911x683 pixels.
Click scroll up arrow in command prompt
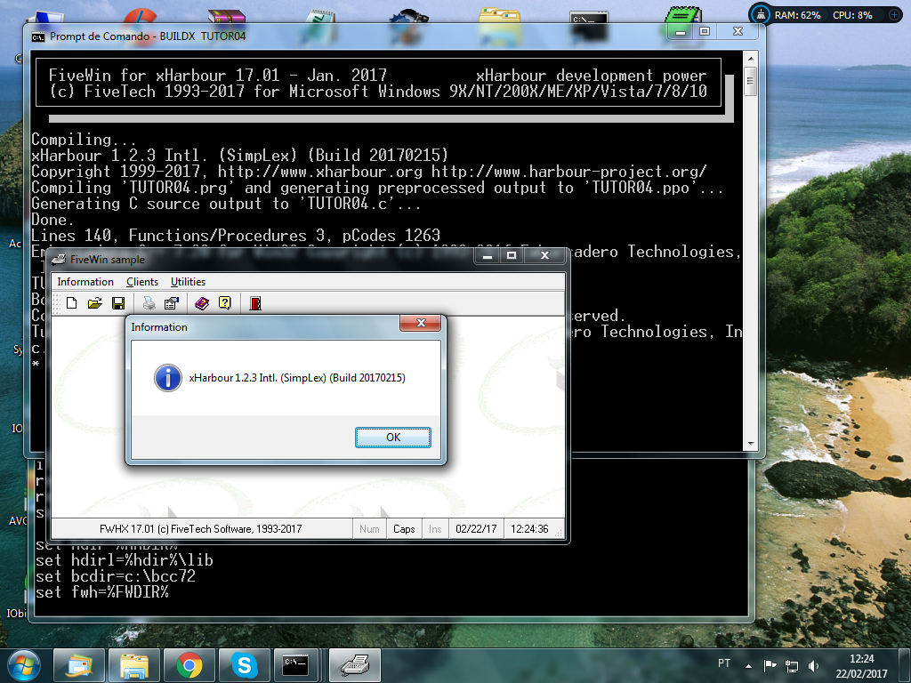point(751,59)
